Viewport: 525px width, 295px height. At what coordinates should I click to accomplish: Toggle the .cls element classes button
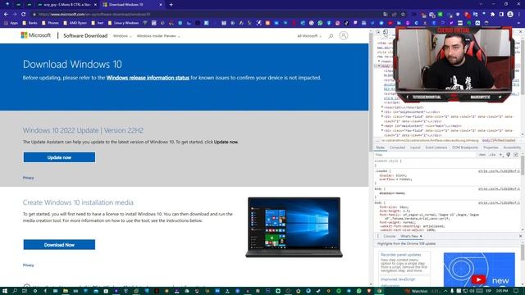(x=492, y=155)
